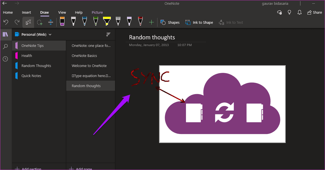The width and height of the screenshot is (325, 170).
Task: Click Add section
Action: [28, 169]
